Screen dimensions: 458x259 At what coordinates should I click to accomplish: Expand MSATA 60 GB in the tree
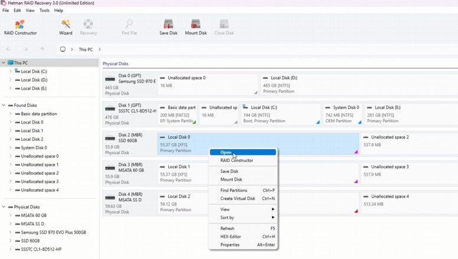11,215
